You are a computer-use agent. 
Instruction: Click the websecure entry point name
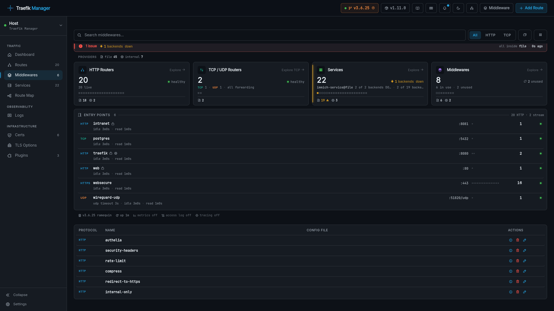(x=102, y=183)
